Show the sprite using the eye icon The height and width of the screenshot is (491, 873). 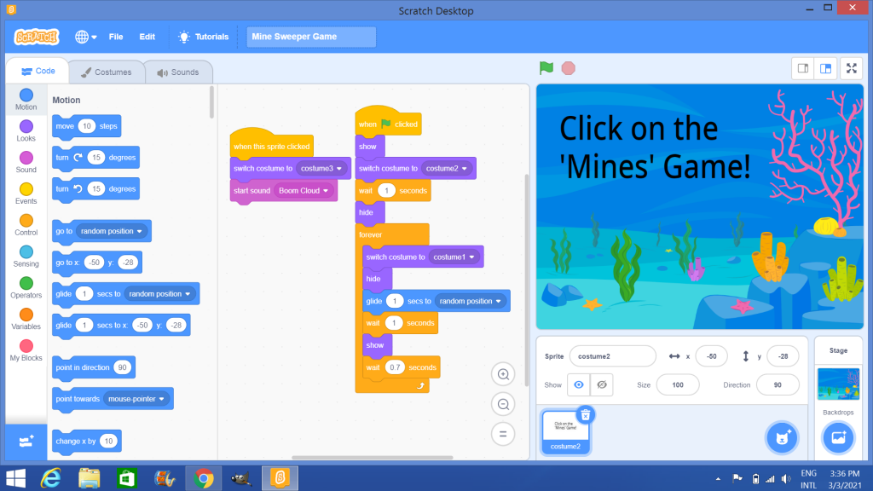click(x=579, y=385)
